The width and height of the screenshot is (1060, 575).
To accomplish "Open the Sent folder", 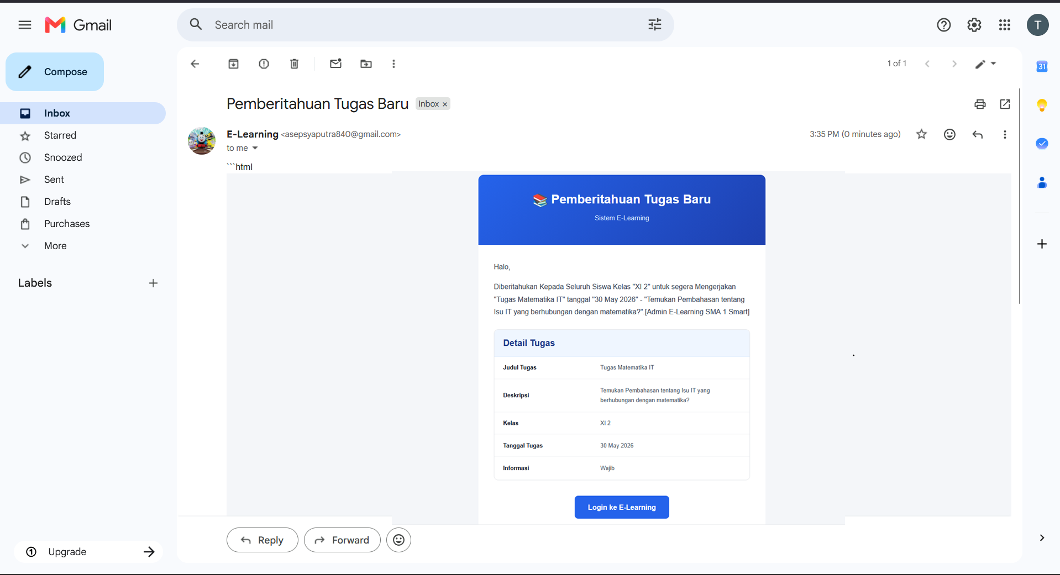I will click(x=83, y=180).
